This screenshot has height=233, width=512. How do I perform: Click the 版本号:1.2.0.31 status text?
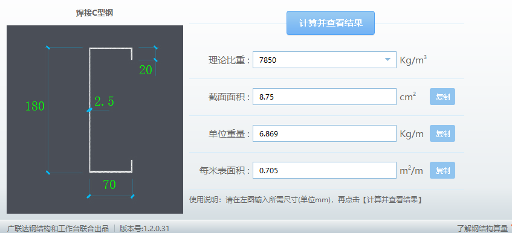(x=144, y=228)
